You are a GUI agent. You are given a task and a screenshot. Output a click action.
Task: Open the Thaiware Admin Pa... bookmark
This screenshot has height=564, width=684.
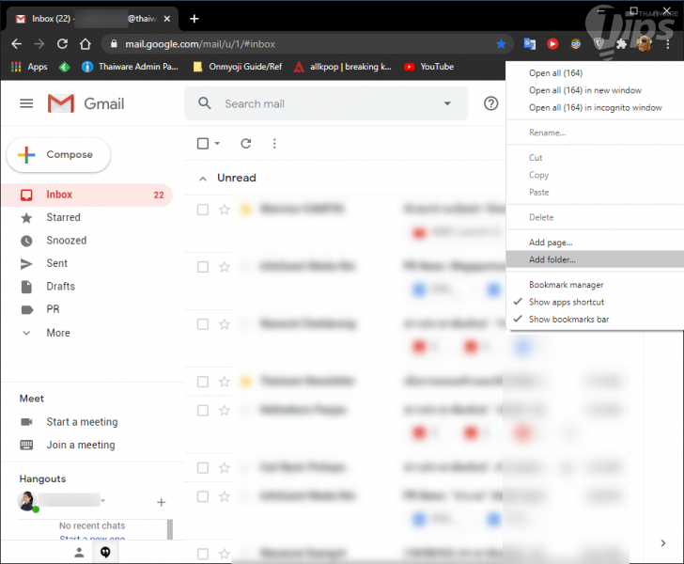pyautogui.click(x=130, y=67)
